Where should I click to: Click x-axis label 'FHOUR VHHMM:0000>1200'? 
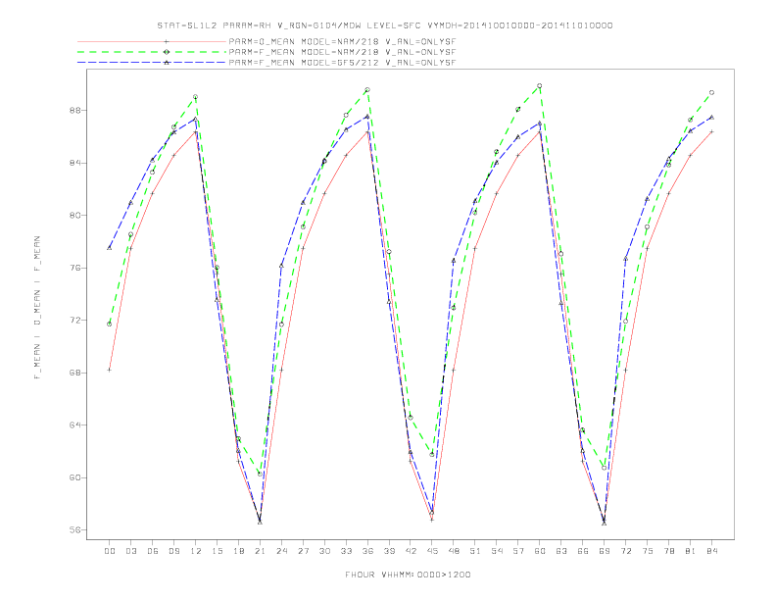click(x=408, y=575)
